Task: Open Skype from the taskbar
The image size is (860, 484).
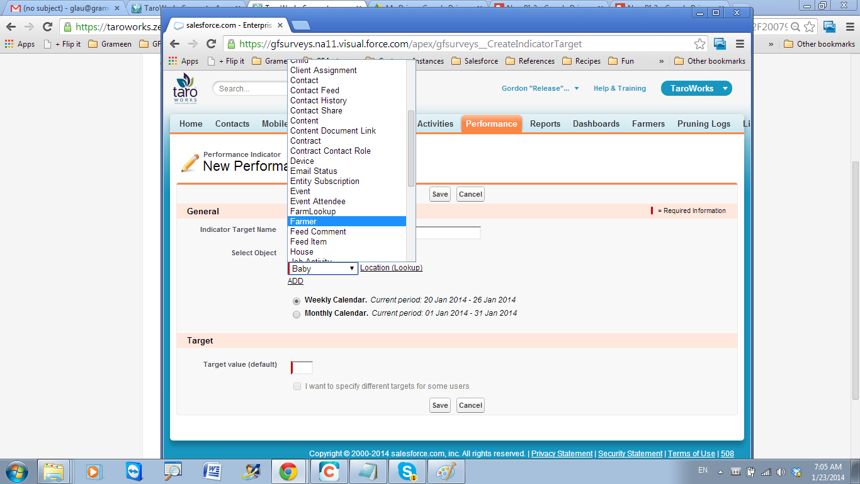Action: pos(407,471)
